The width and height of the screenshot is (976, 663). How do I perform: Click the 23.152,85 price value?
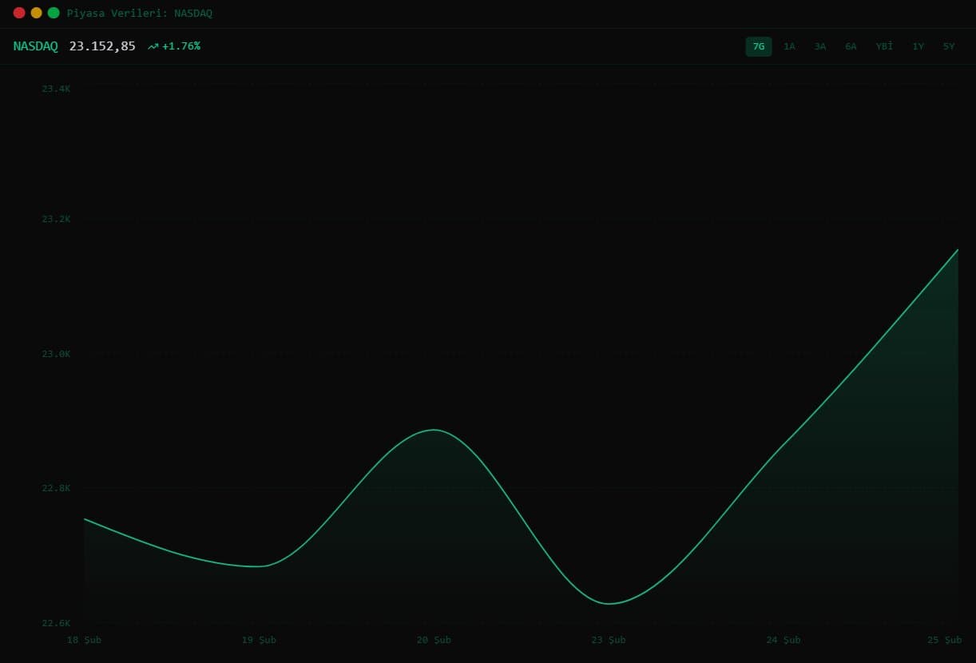(x=102, y=46)
